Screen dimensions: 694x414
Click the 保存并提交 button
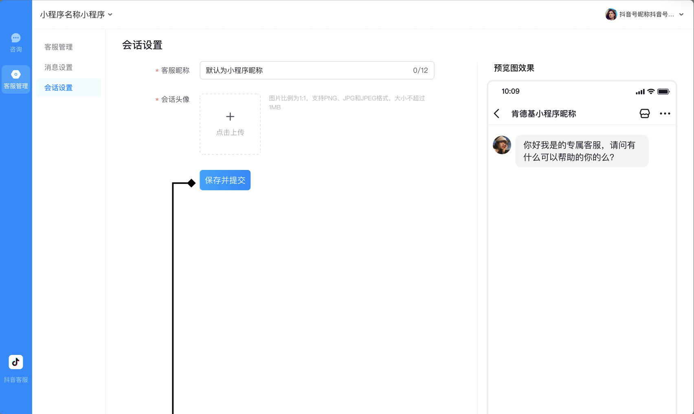pyautogui.click(x=225, y=180)
